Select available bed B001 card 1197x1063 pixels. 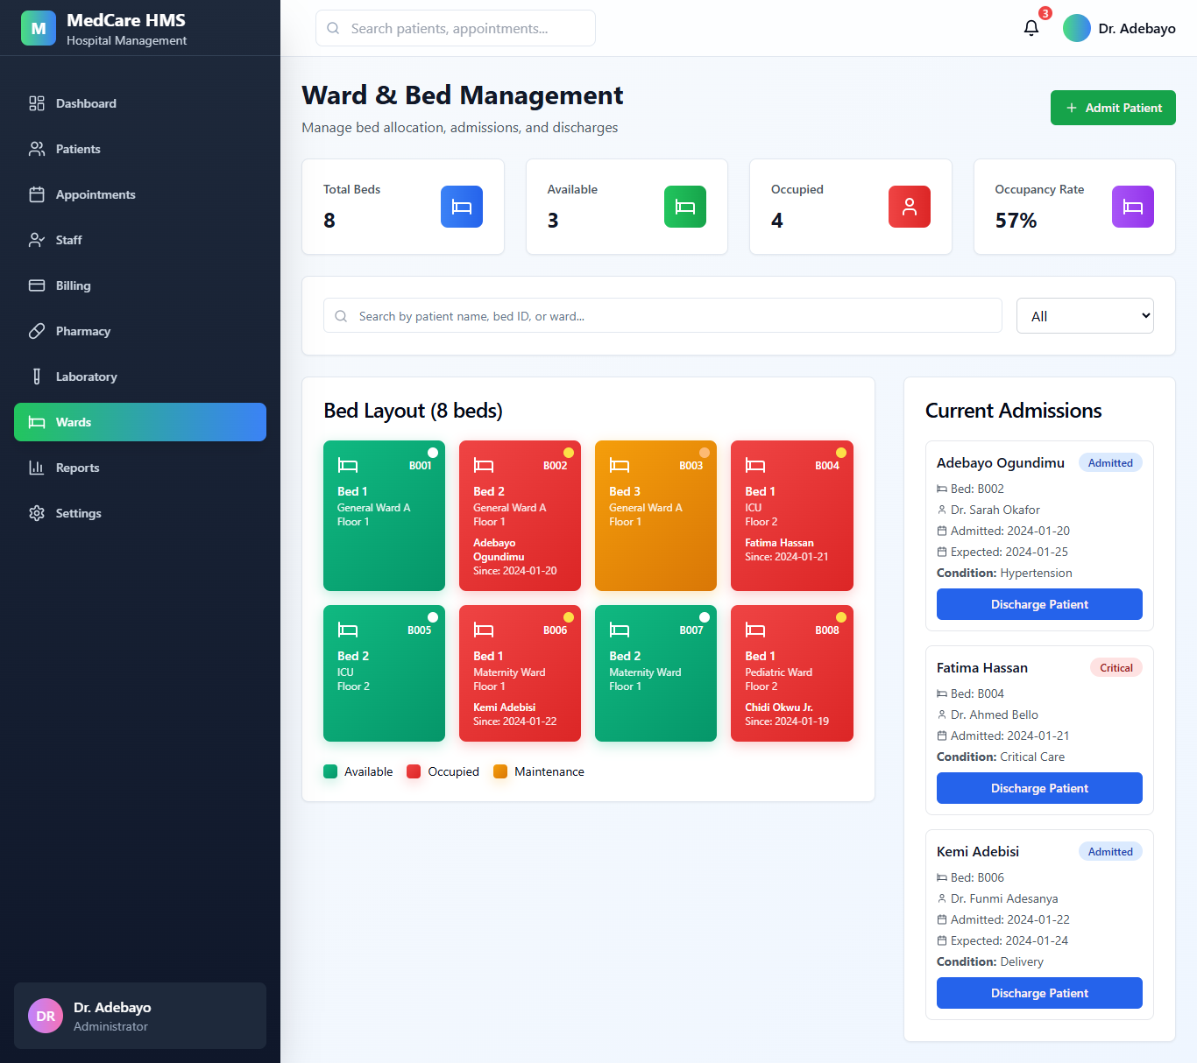point(384,516)
